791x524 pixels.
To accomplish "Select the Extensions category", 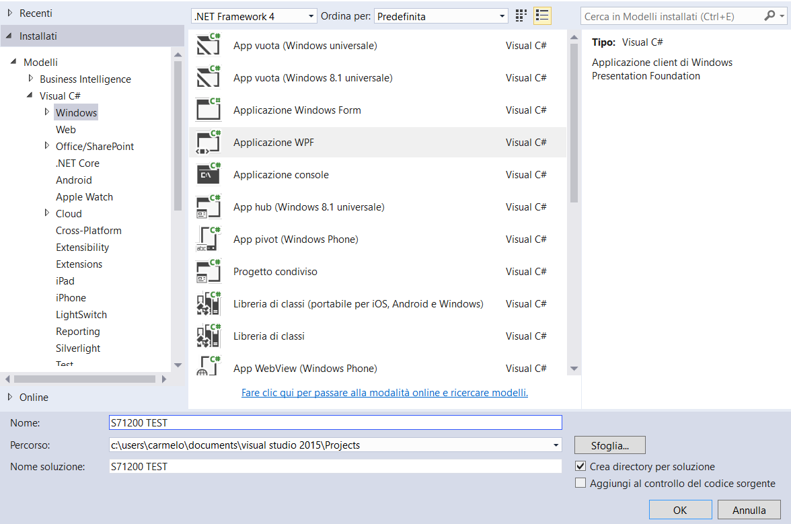I will coord(79,264).
